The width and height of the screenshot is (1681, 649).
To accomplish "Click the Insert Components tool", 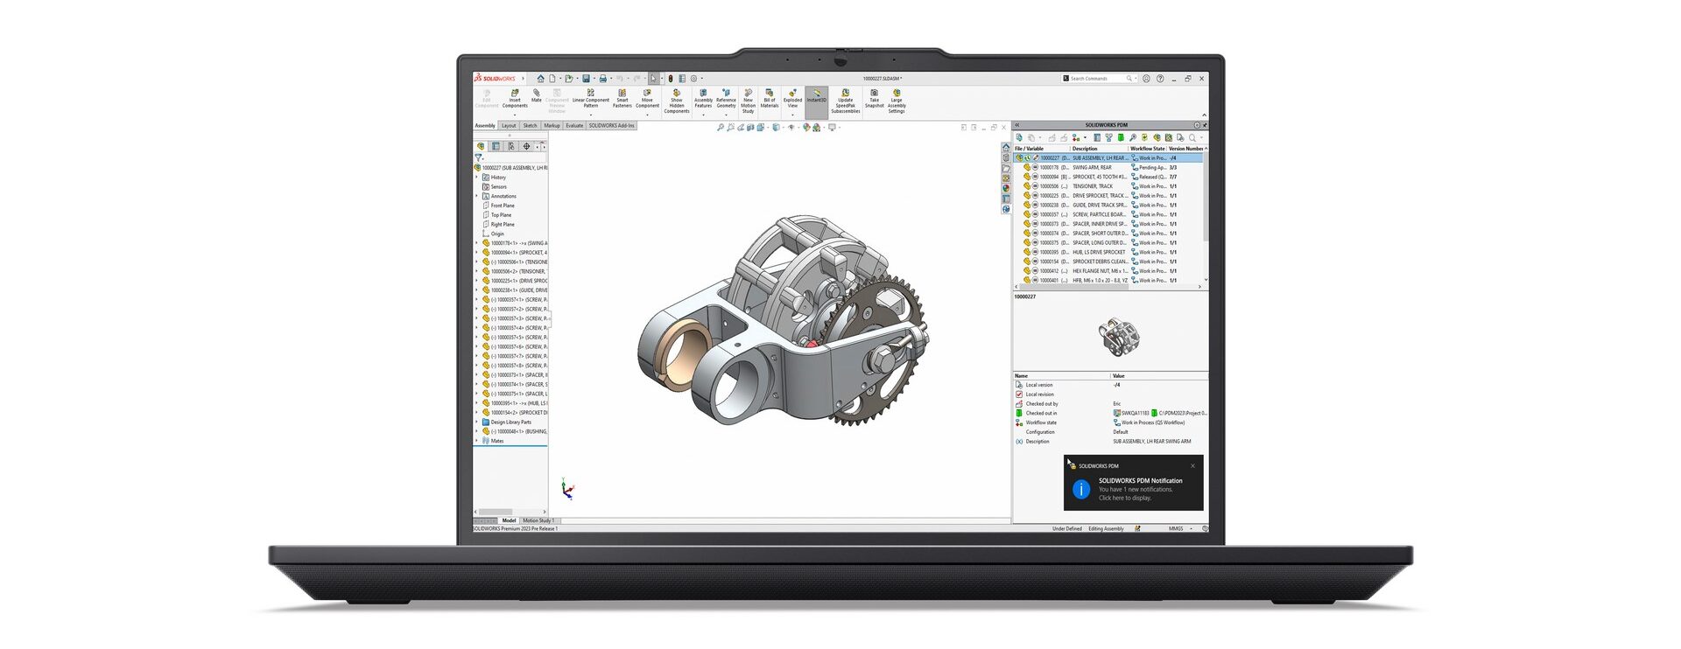I will coord(515,98).
